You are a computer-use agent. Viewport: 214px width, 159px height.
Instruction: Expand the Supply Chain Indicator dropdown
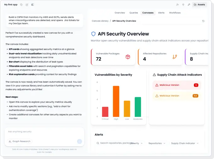185,143
